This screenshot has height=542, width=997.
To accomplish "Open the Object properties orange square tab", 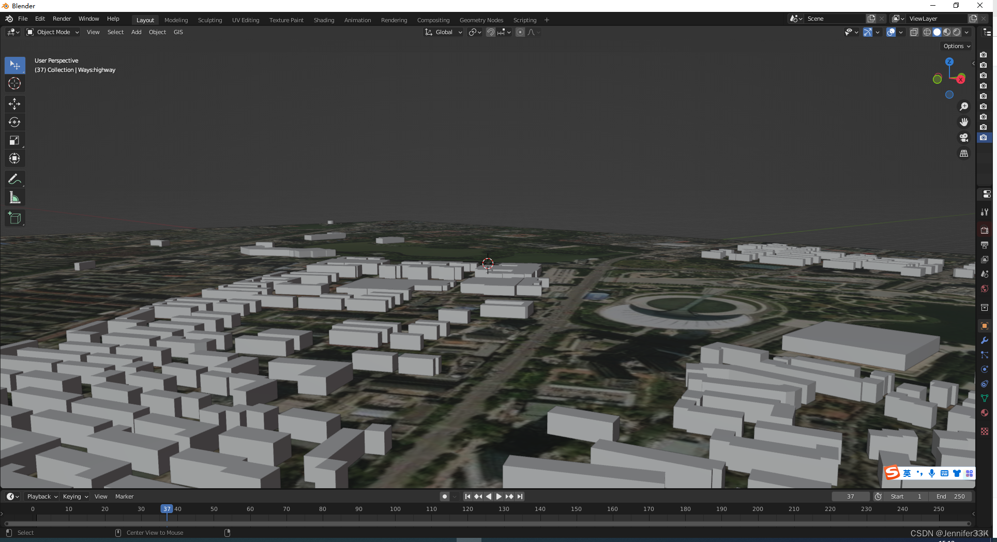I will [985, 326].
